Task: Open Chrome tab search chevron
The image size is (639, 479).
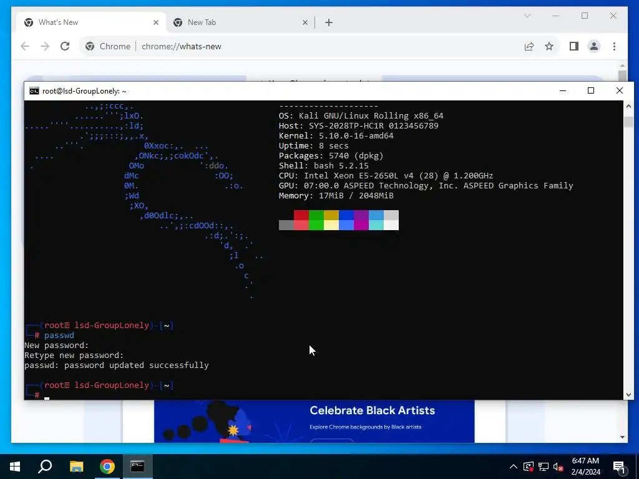Action: [x=527, y=16]
